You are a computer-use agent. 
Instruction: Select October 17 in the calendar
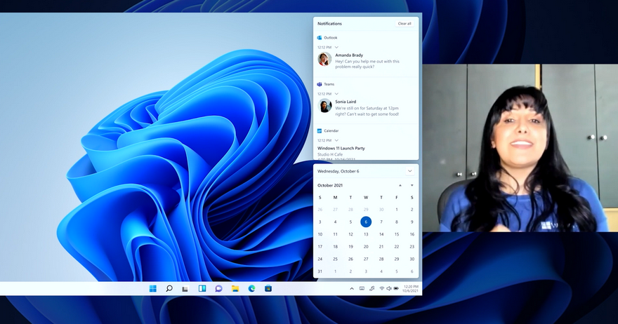pyautogui.click(x=320, y=247)
